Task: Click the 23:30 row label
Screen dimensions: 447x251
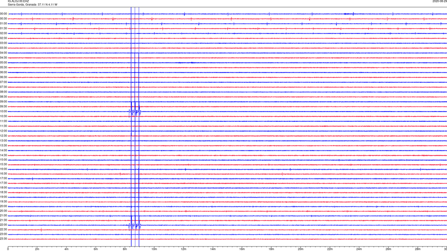Action: pyautogui.click(x=3, y=239)
